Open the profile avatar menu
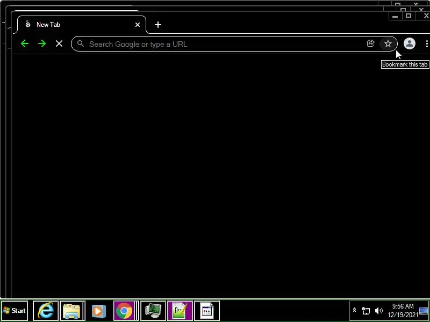This screenshot has height=322, width=430. point(409,43)
